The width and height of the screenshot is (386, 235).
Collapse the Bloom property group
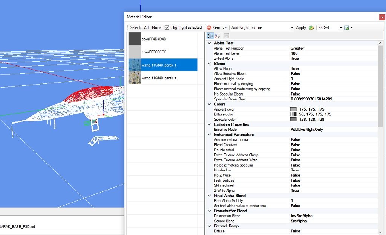(210, 64)
